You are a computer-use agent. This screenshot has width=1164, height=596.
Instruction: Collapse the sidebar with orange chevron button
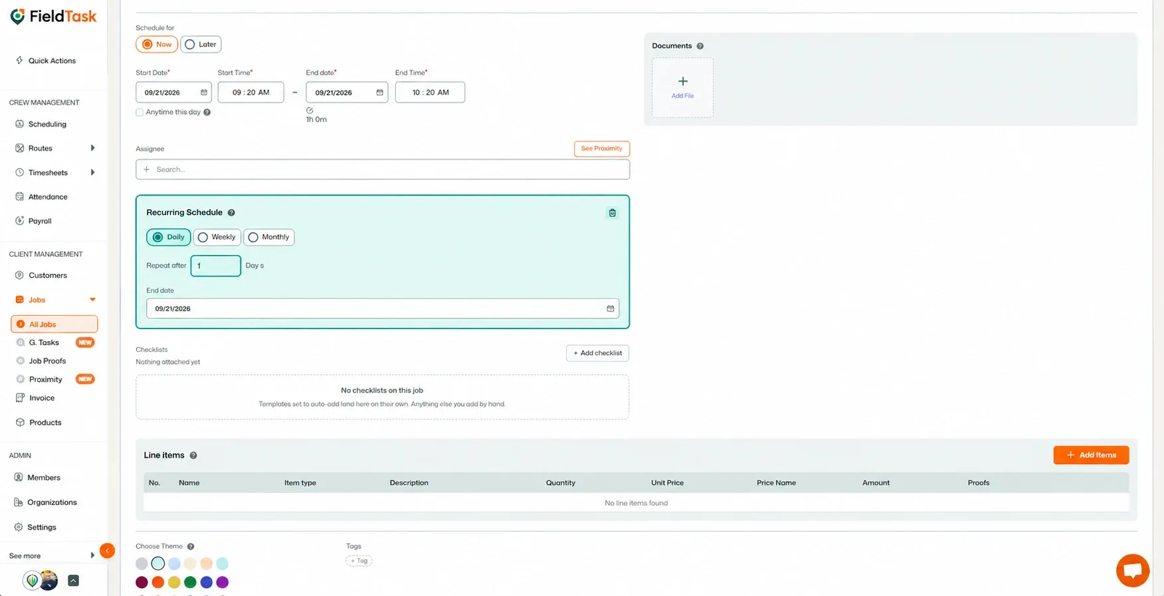(x=107, y=550)
